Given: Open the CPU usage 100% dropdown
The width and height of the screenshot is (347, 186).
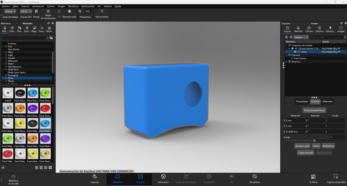Looking at the screenshot, I should [26, 11].
